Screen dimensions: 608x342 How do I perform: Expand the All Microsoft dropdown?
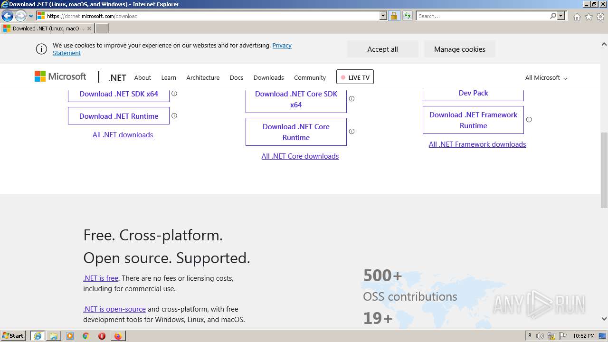pyautogui.click(x=546, y=77)
